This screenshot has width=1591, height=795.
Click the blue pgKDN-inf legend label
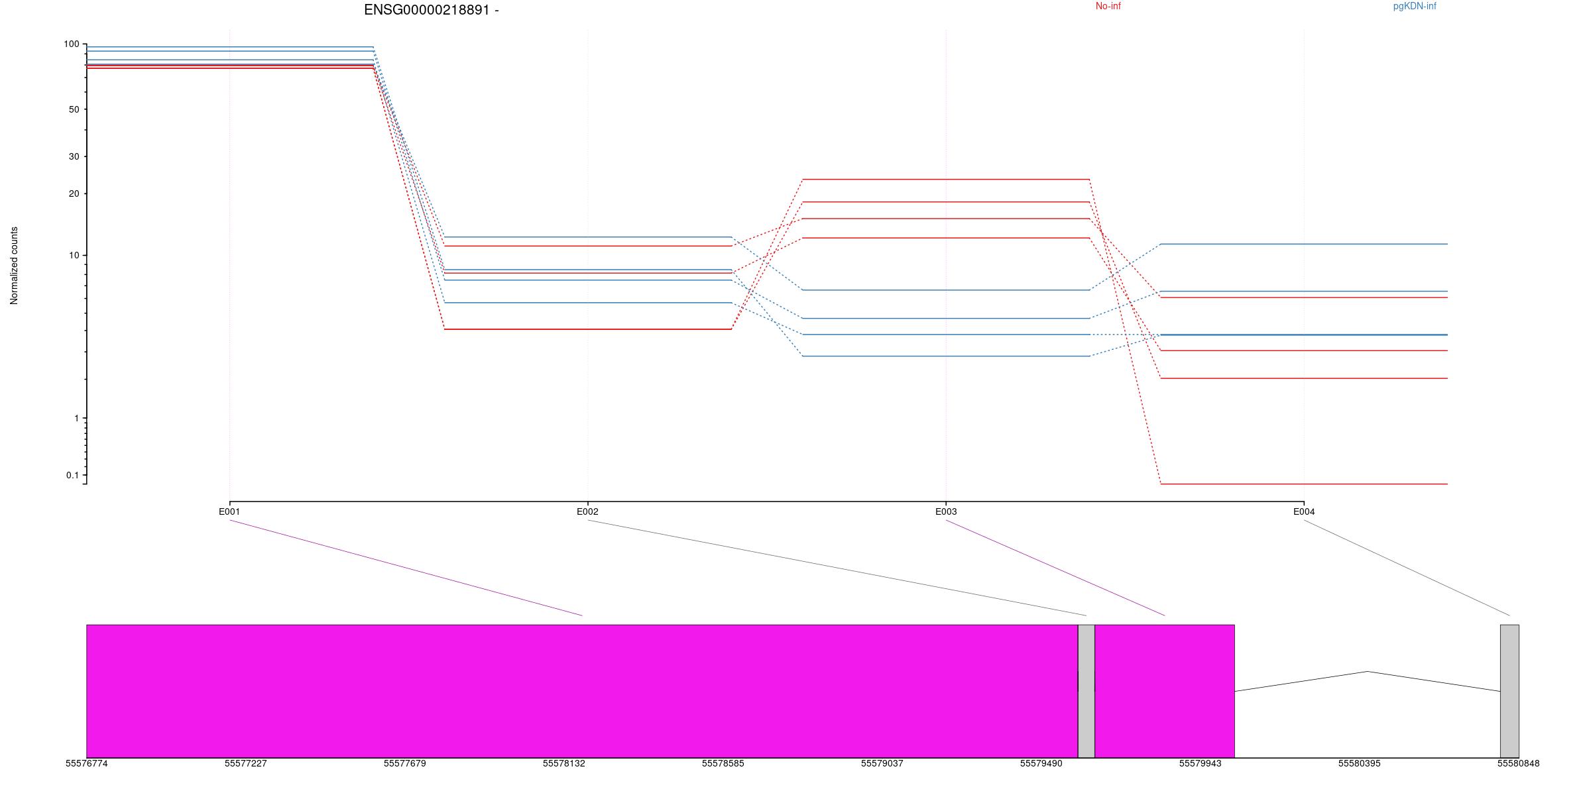(x=1414, y=7)
